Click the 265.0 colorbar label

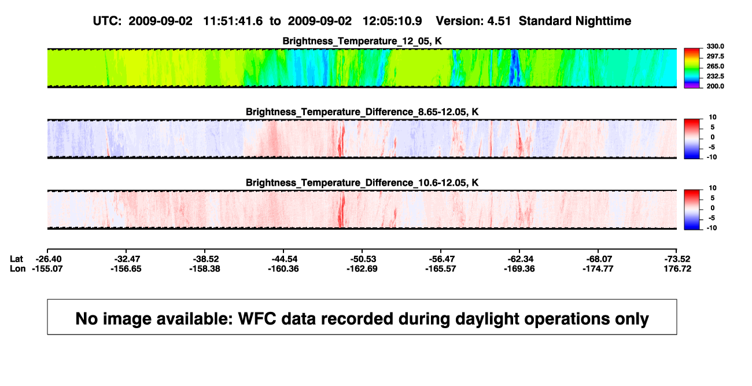coord(715,66)
